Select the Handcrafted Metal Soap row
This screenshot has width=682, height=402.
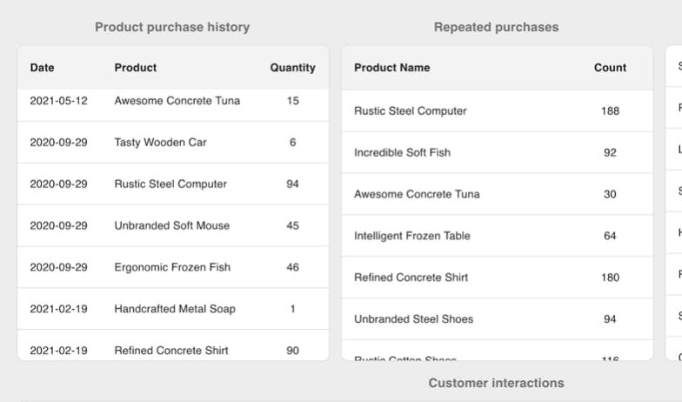[x=175, y=309]
